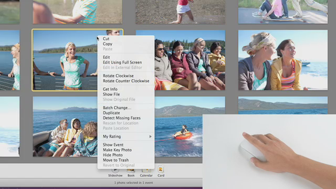Select photo of woman in teal shirt on dock
The image size is (336, 189).
coord(65,60)
